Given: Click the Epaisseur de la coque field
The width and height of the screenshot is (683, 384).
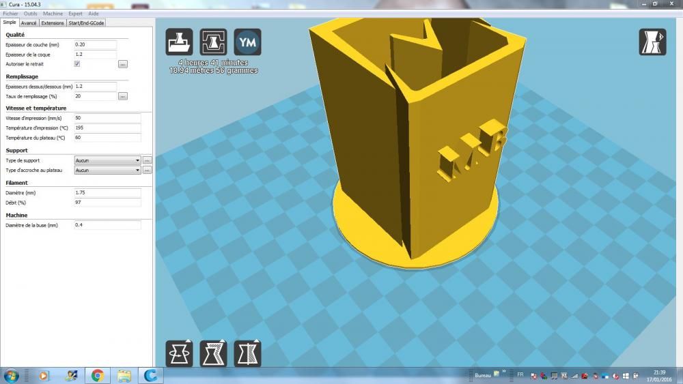Looking at the screenshot, I should (x=96, y=55).
